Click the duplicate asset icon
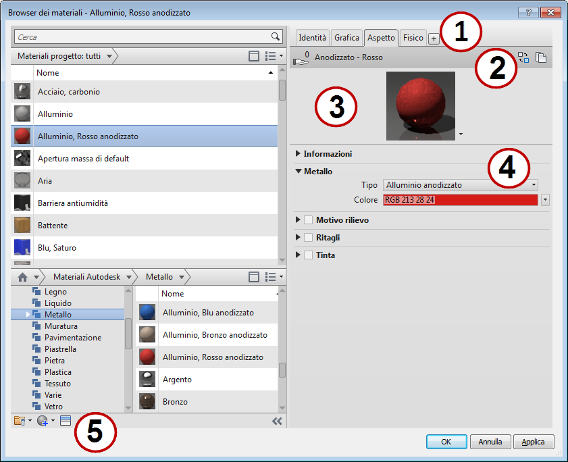This screenshot has height=462, width=568. click(x=541, y=57)
